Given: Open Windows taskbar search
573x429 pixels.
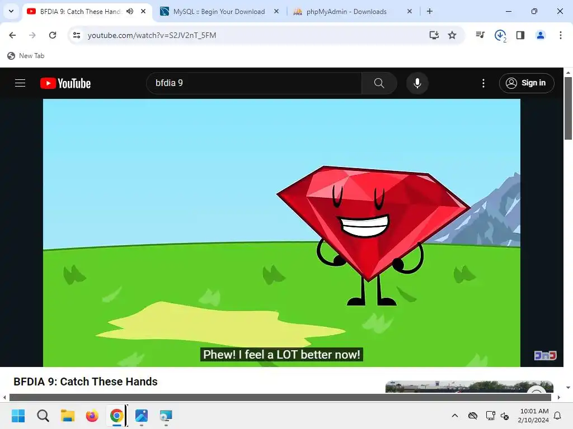Looking at the screenshot, I should (x=43, y=416).
